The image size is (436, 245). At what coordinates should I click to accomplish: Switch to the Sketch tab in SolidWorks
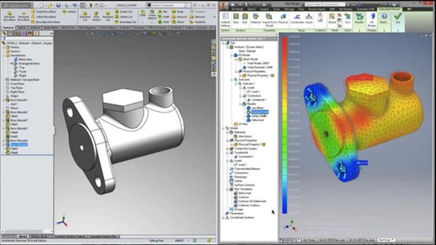(x=22, y=27)
